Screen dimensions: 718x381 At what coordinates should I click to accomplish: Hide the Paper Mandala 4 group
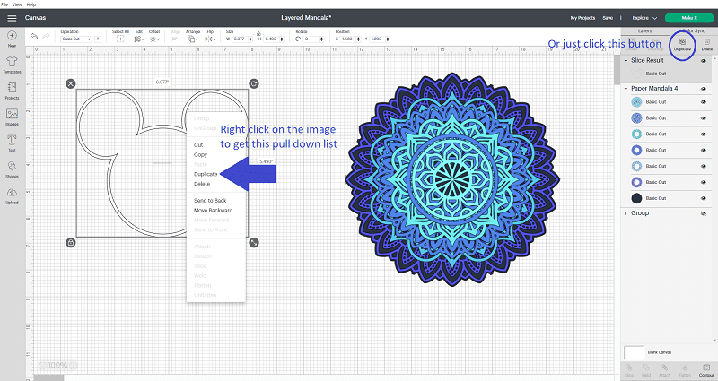[x=704, y=89]
